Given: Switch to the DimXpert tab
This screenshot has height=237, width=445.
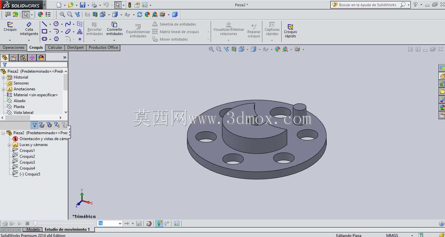Looking at the screenshot, I should pyautogui.click(x=75, y=48).
